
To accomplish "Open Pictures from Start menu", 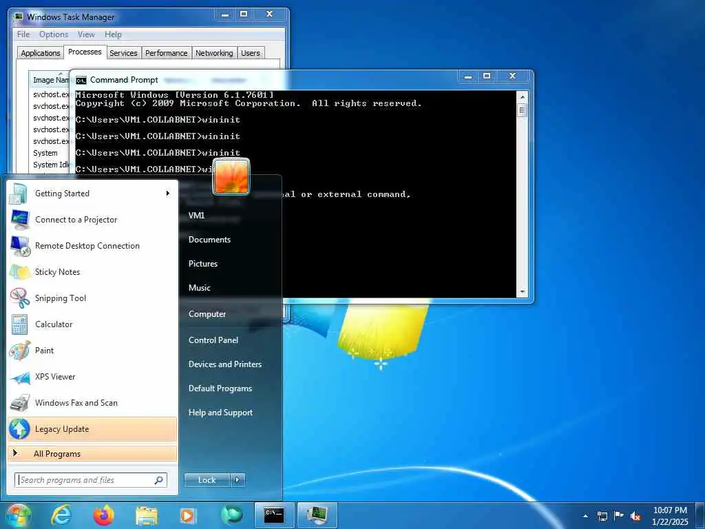I will (x=203, y=264).
